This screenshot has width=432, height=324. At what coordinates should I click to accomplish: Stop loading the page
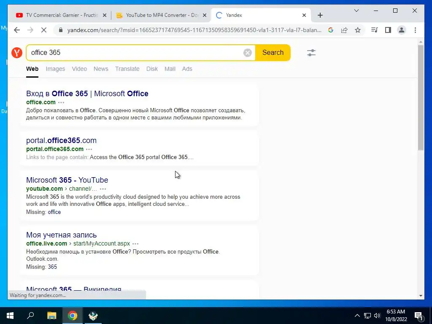(x=44, y=30)
